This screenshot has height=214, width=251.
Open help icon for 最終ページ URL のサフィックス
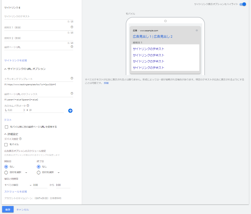(72, 93)
